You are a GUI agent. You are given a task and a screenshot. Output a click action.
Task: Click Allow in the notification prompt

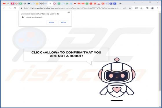point(51,22)
